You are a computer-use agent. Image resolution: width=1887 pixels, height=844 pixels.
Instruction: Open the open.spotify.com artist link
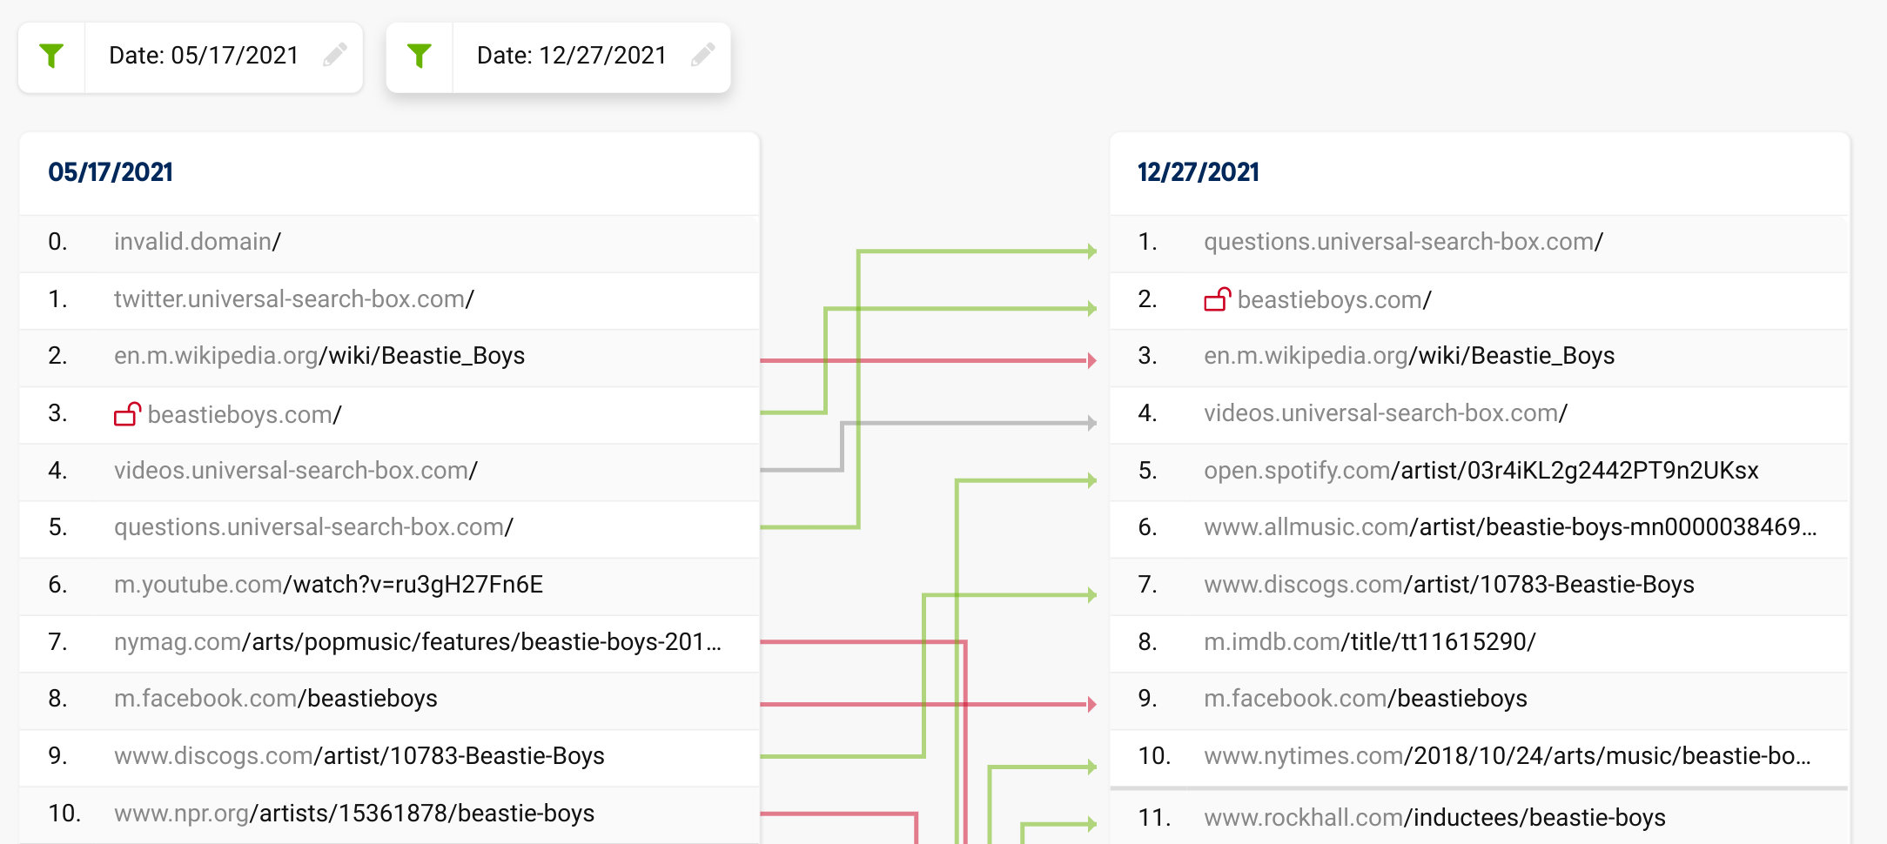pyautogui.click(x=1481, y=471)
